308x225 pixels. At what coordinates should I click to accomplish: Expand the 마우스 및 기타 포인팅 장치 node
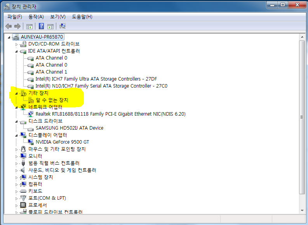[x=16, y=149]
